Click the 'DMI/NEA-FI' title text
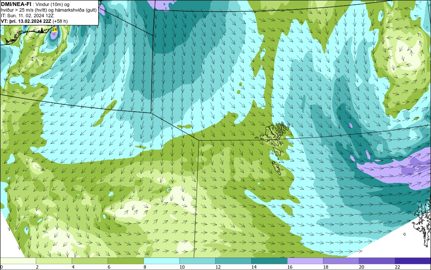Viewport: 431px width, 270px height. coord(16,4)
